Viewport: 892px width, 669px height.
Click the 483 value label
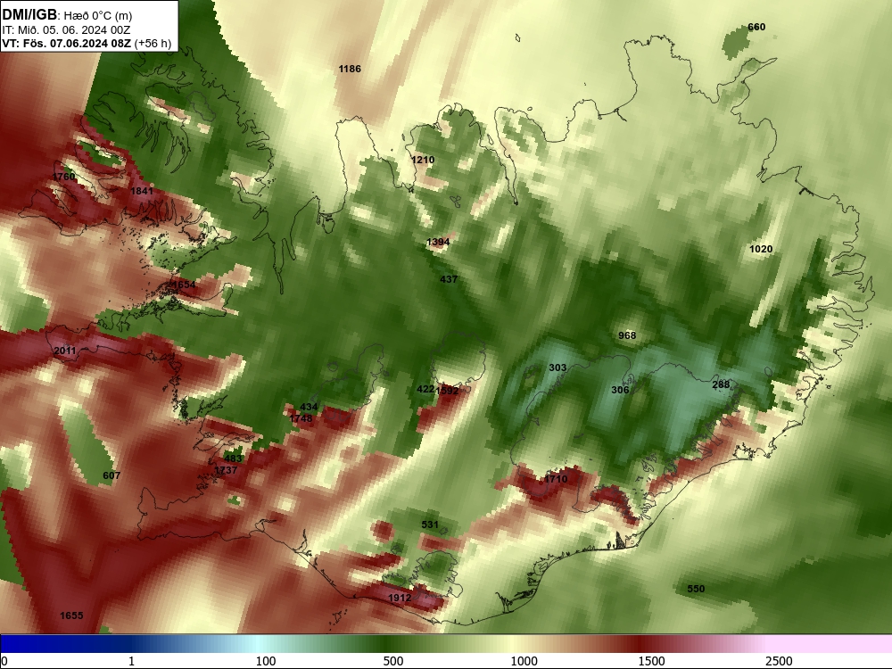(x=233, y=458)
